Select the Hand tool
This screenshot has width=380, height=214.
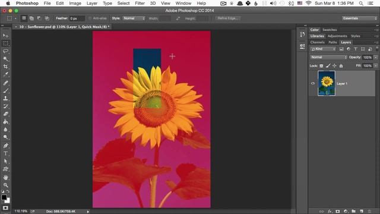(x=5, y=177)
